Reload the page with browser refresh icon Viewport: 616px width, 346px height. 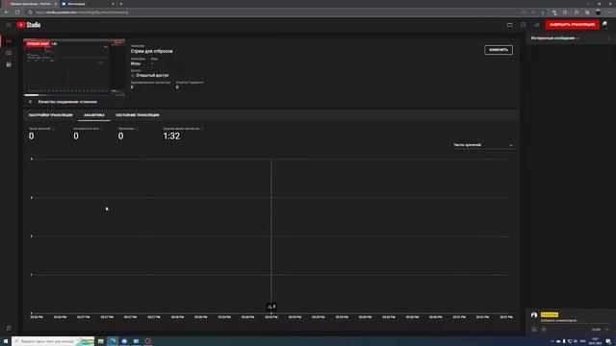(17, 12)
